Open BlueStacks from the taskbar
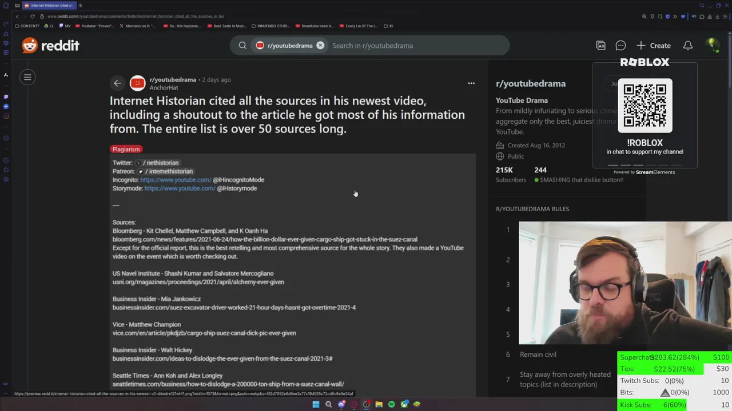 [x=417, y=404]
